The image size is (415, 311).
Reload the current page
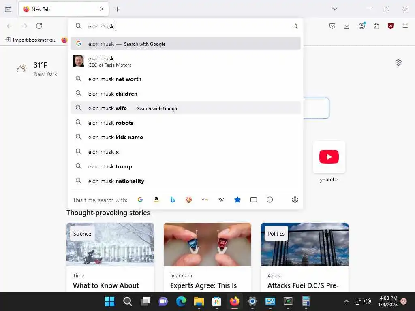pyautogui.click(x=39, y=26)
